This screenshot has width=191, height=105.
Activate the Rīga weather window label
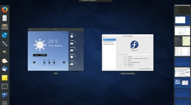click(56, 73)
